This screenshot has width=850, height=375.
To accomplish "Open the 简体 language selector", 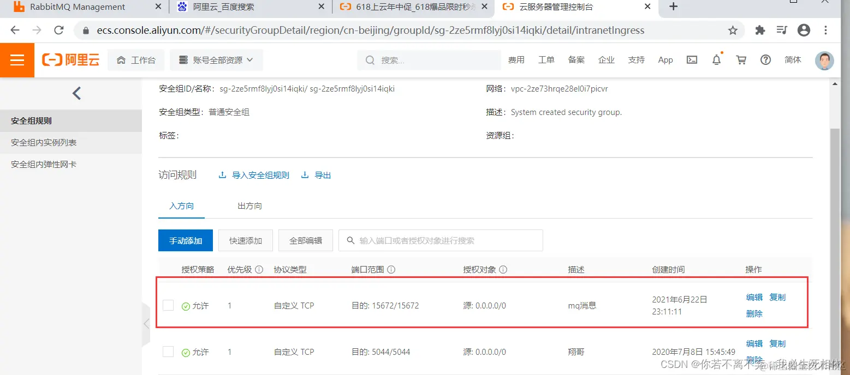I will tap(793, 60).
